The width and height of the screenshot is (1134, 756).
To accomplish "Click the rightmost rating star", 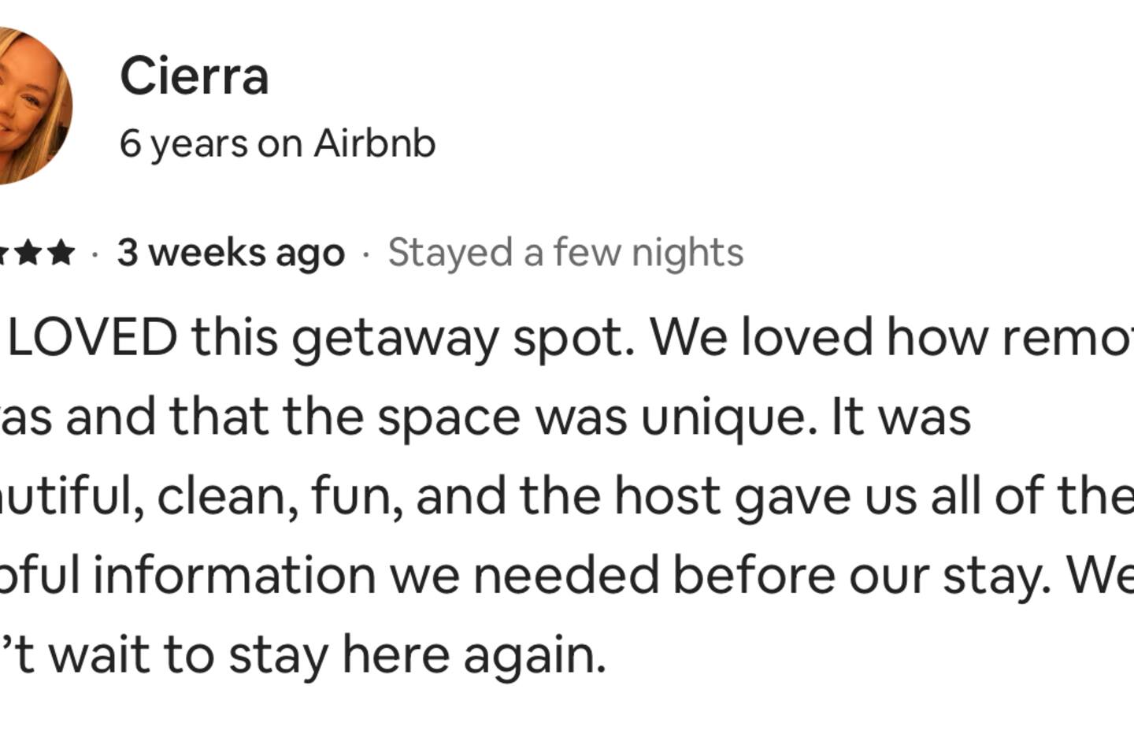I will click(x=62, y=254).
